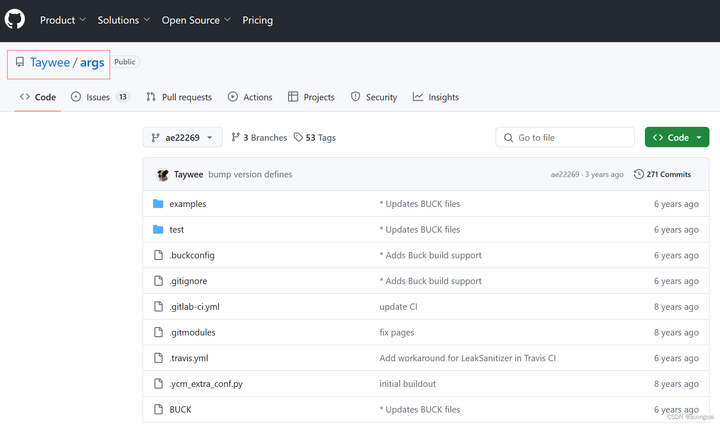This screenshot has height=424, width=720.
Task: Click the file icon for BUCK
Action: (x=159, y=409)
